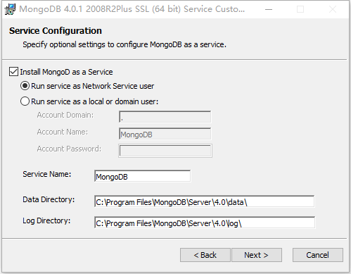Screen dimensions: 351x274
Task: Click the window title bar text
Action: (132, 9)
